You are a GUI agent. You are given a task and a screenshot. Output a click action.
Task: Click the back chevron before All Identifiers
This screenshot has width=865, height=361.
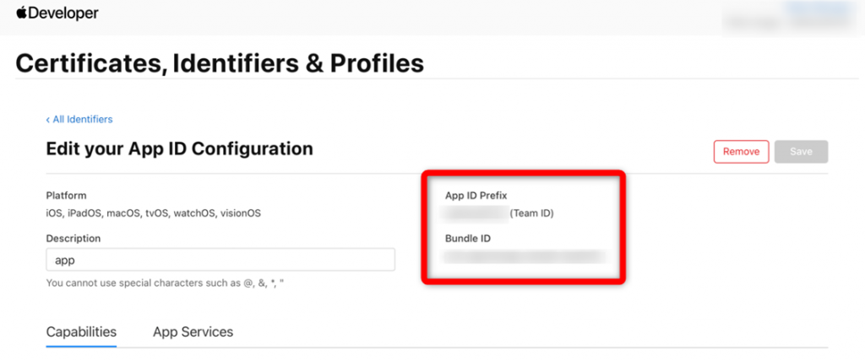tap(48, 120)
